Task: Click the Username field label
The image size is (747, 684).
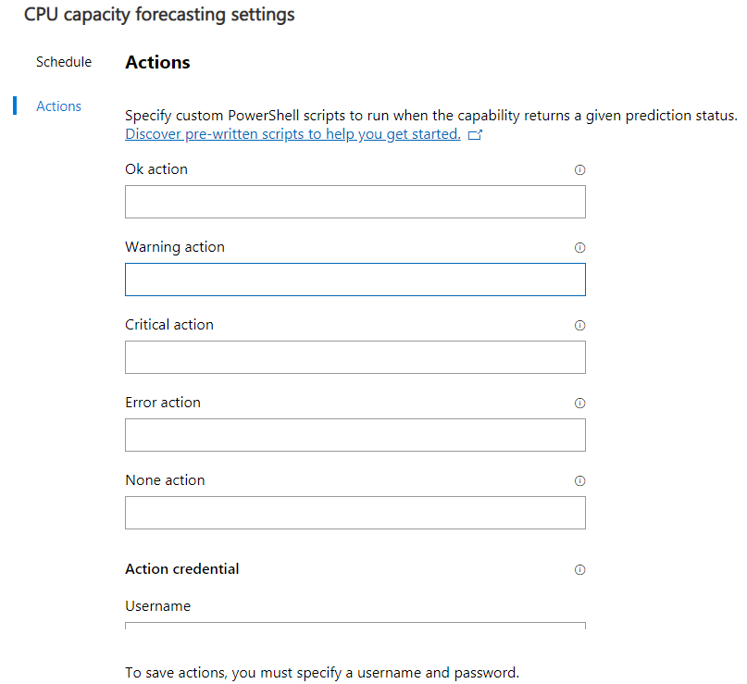Action: pos(157,606)
